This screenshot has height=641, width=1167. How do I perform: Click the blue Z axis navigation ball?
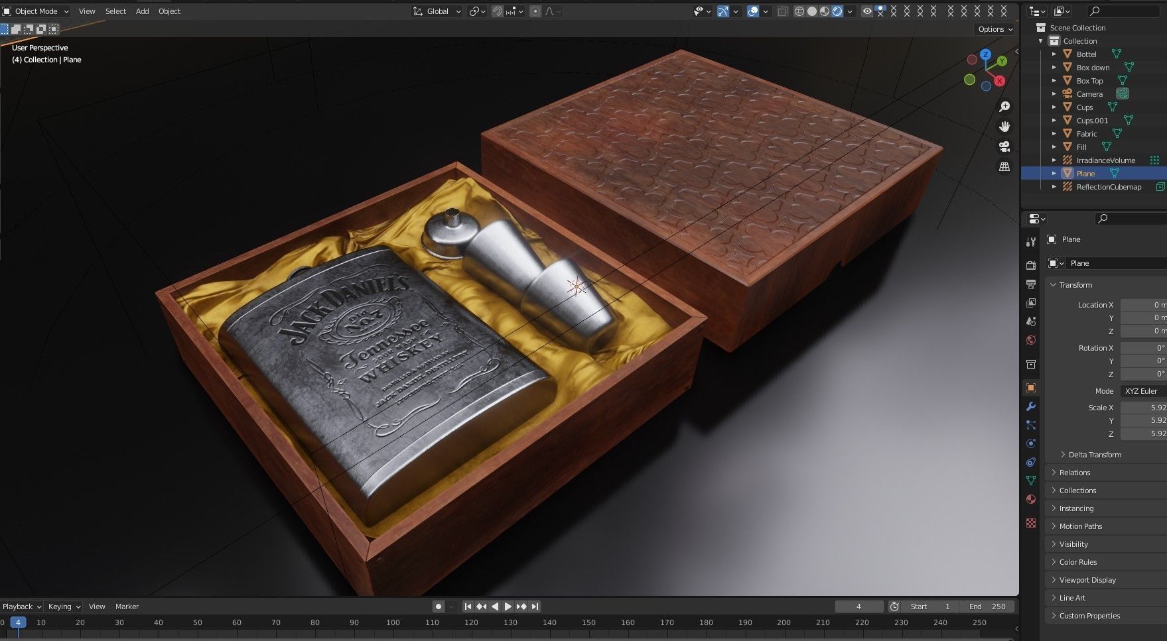985,54
